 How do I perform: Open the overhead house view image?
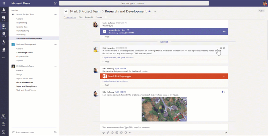point(164,109)
